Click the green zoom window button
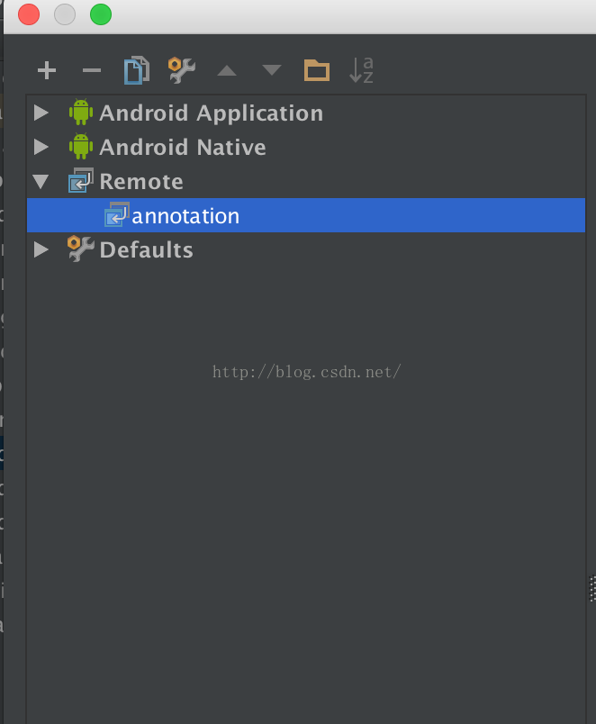The image size is (596, 724). coord(101,14)
